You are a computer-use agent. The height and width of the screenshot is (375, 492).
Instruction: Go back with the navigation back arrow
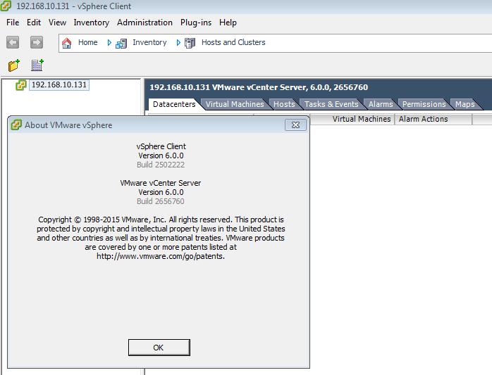pos(13,42)
